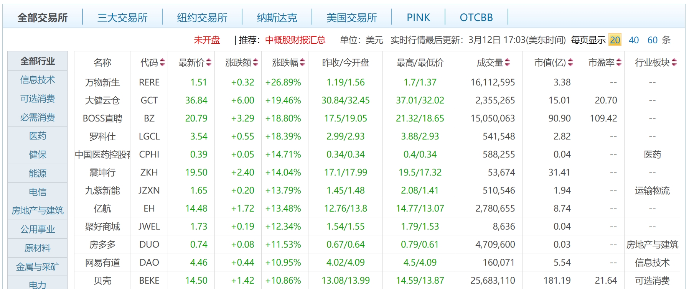
Task: Select the PINK exchange tab
Action: [x=419, y=18]
